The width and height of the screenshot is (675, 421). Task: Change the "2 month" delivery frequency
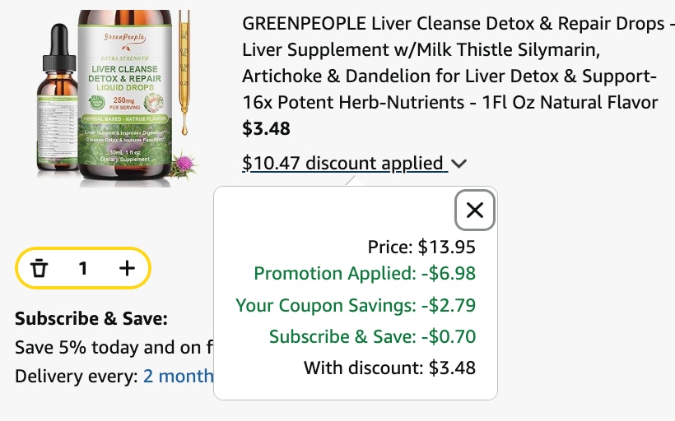click(x=179, y=376)
